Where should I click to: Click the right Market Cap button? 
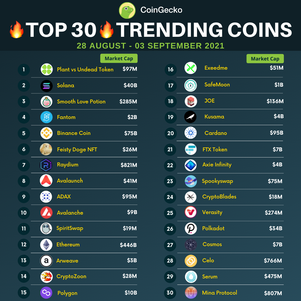(x=265, y=59)
